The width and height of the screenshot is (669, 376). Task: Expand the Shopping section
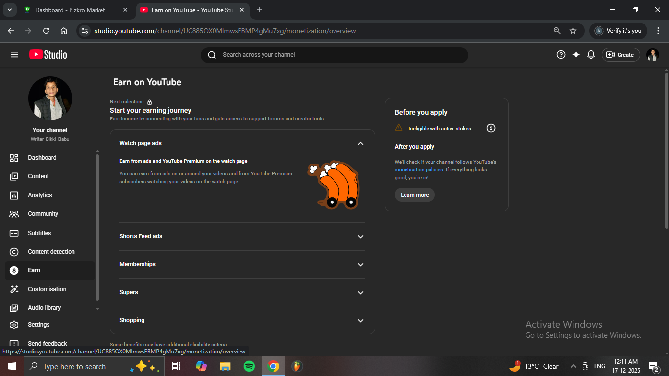coord(360,320)
